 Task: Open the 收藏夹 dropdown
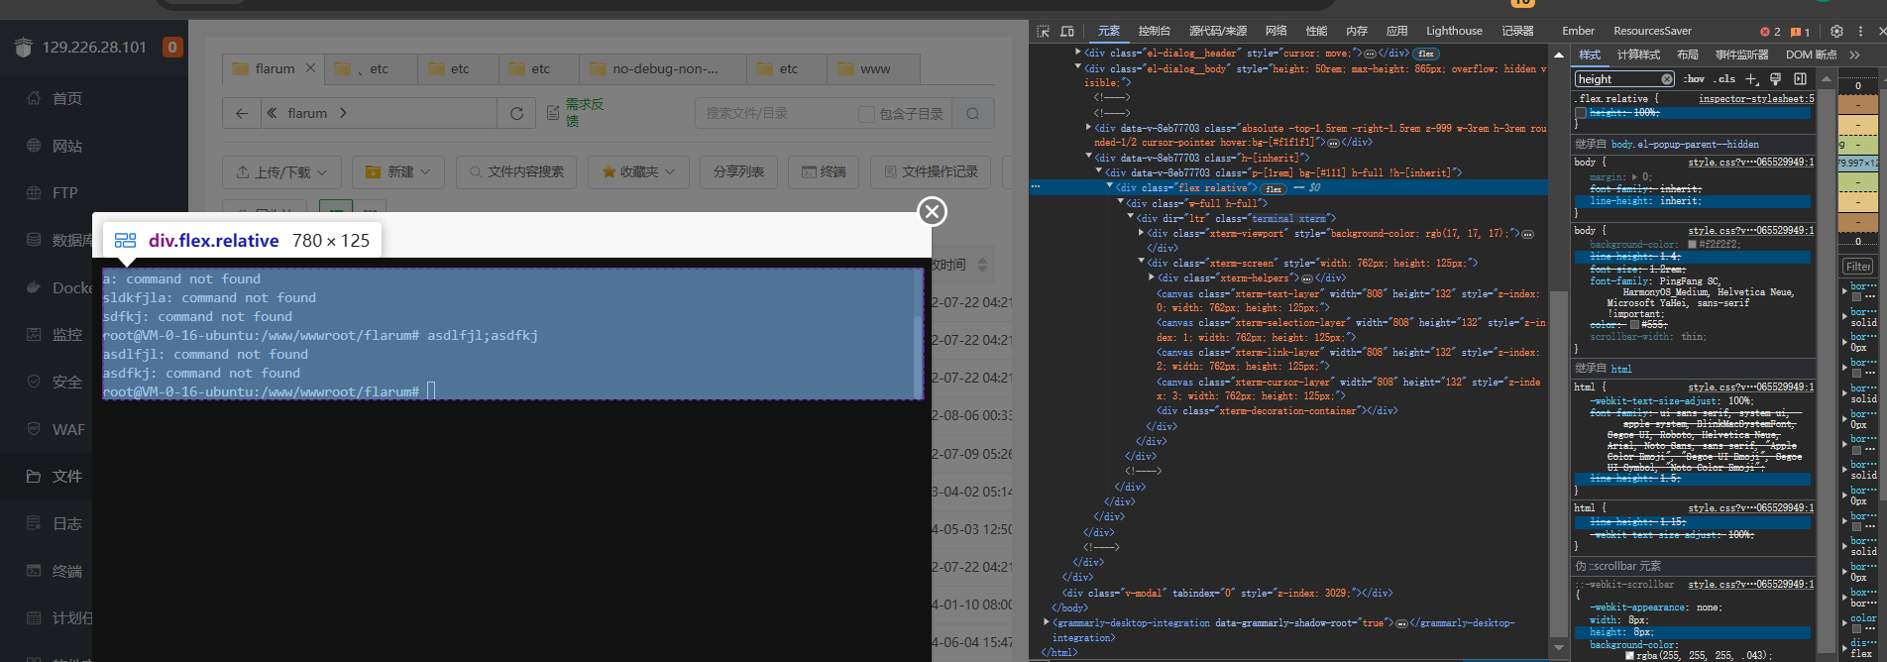638,171
